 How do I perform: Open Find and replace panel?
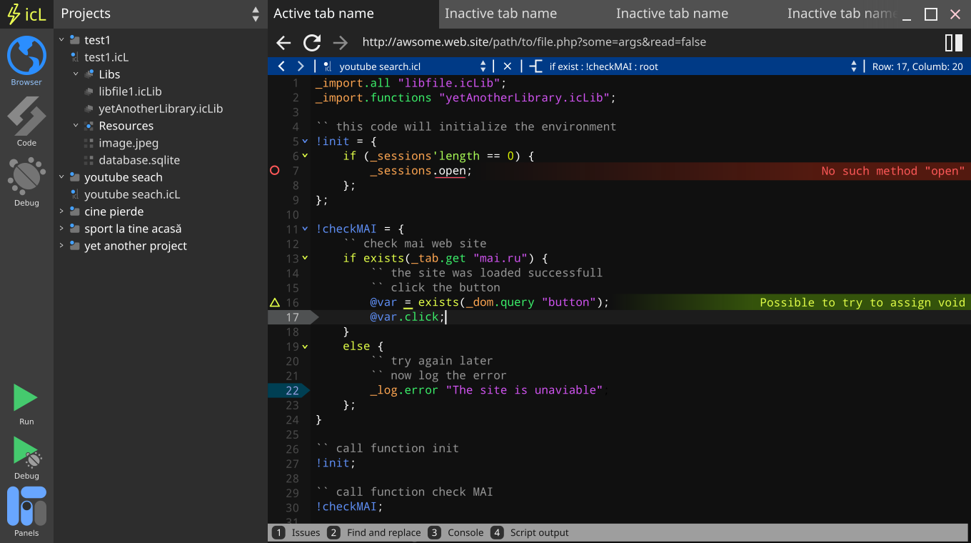click(x=375, y=532)
